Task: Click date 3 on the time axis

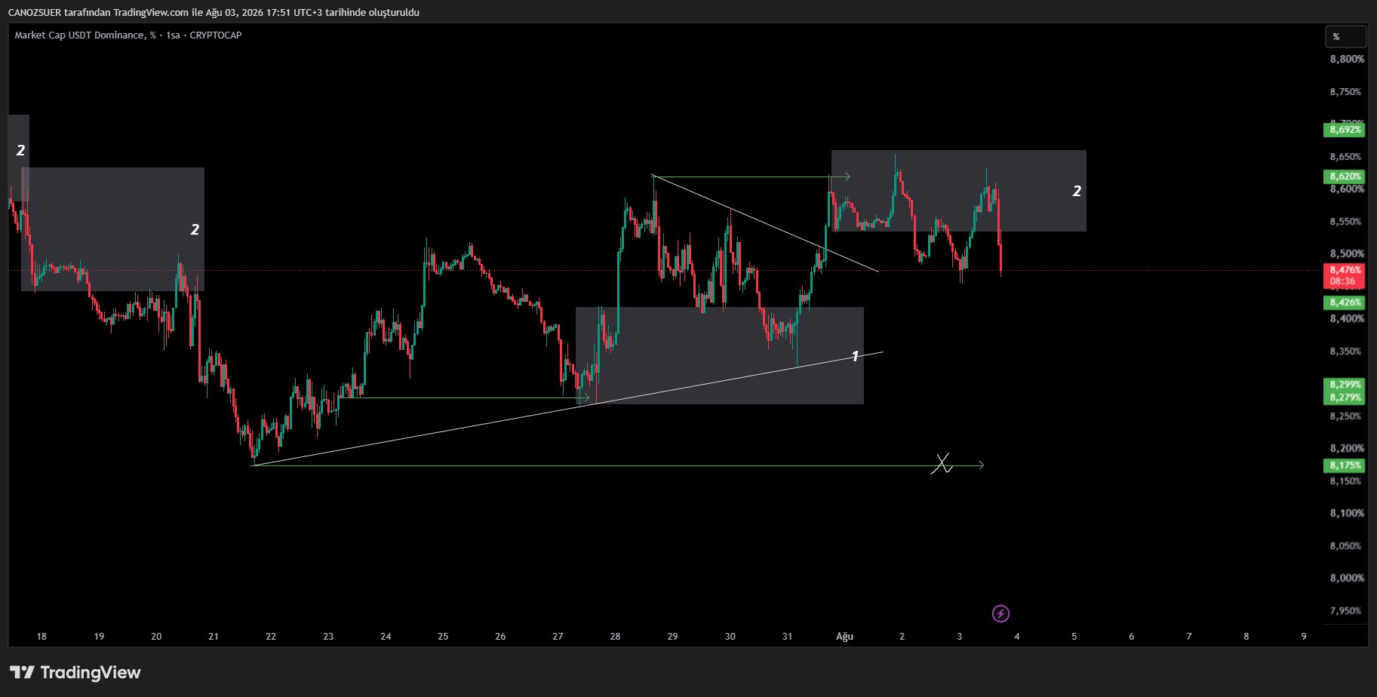Action: (x=960, y=637)
